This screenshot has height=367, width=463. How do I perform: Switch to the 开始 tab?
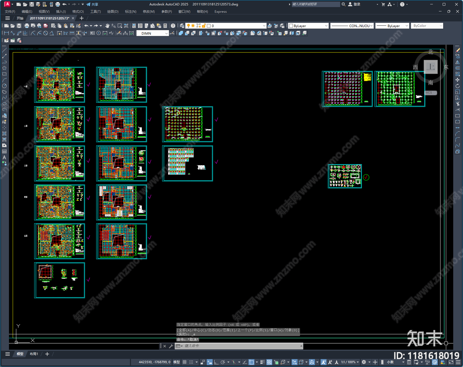click(x=20, y=18)
